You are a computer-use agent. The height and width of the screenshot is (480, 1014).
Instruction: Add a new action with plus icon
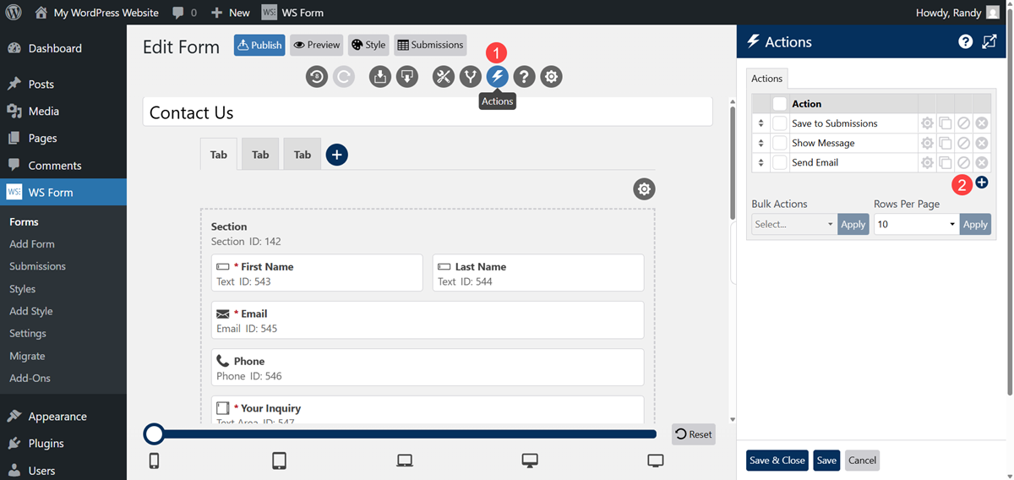(x=981, y=183)
